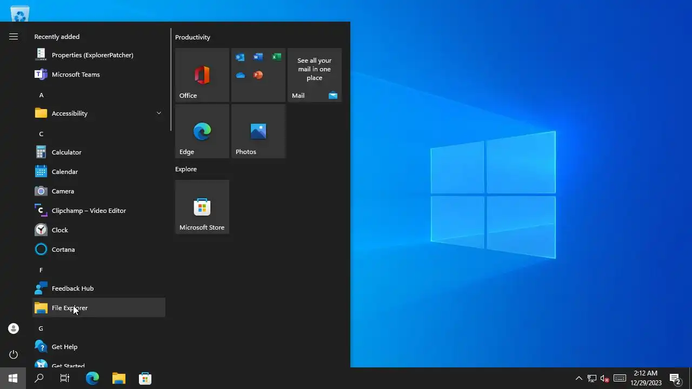
Task: Open Properties (ExplorerPatcher) from Recently added
Action: point(99,55)
